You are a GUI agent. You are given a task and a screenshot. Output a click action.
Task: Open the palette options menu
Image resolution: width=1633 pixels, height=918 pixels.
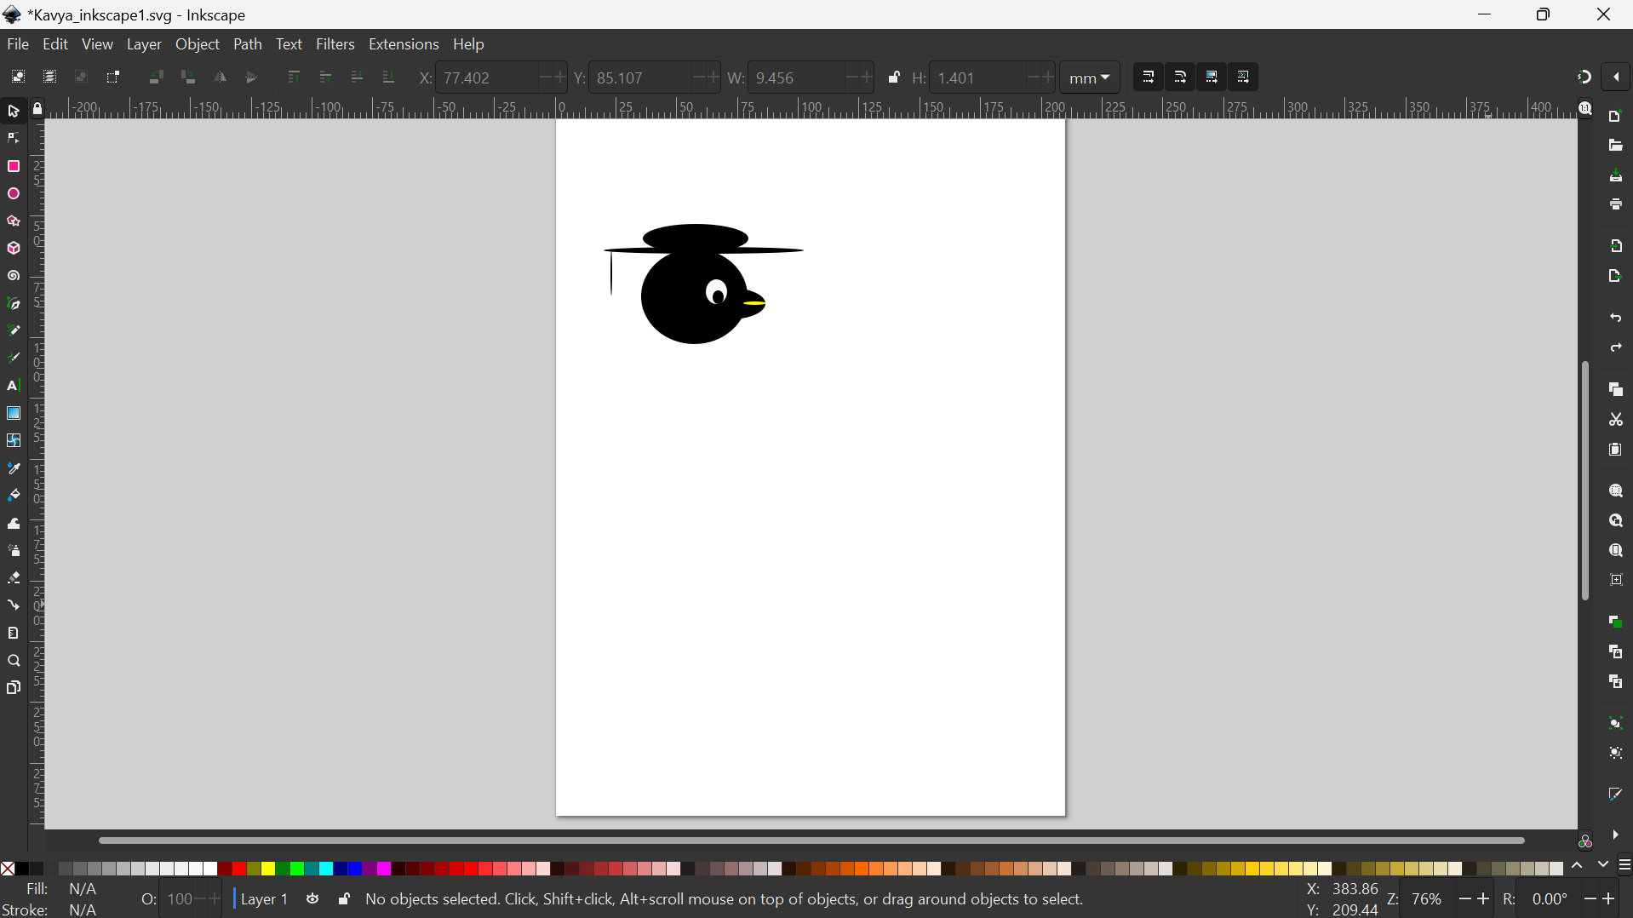pos(1624,866)
